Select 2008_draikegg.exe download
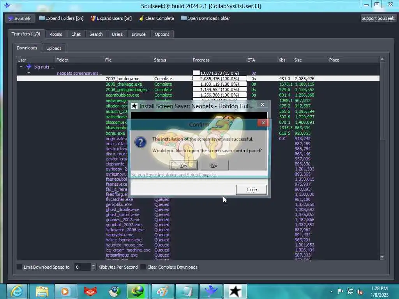 [124, 84]
